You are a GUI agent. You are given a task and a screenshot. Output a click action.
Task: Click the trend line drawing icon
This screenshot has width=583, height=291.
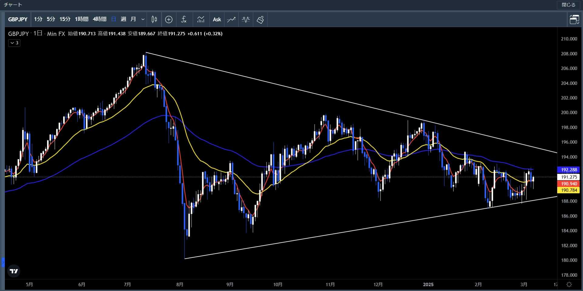(231, 19)
